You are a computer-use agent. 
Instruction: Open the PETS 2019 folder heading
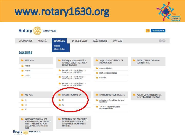(x=36, y=61)
